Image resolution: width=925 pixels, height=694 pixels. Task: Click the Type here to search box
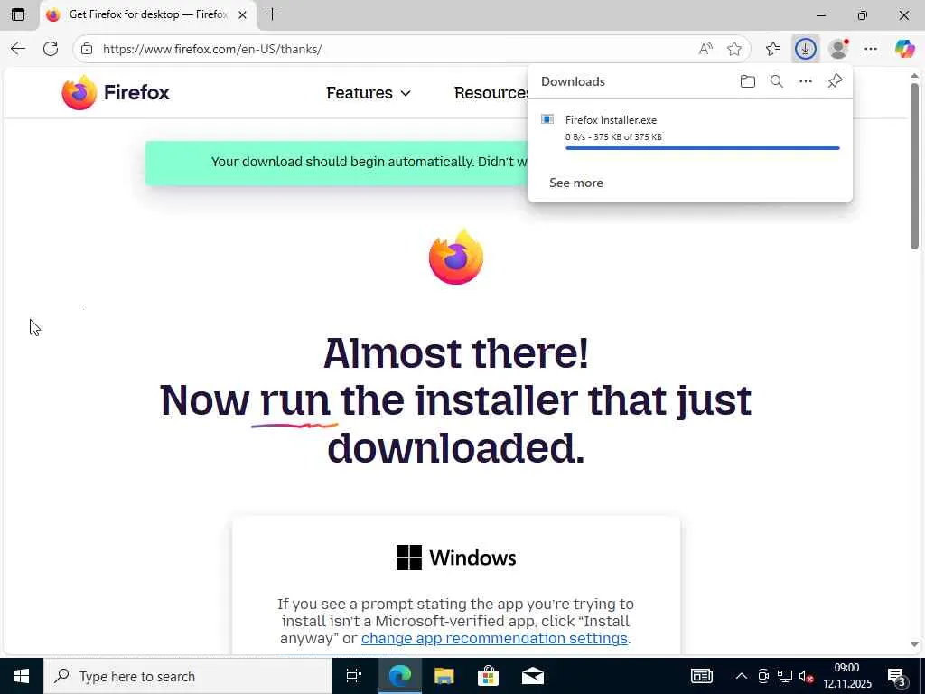click(188, 676)
